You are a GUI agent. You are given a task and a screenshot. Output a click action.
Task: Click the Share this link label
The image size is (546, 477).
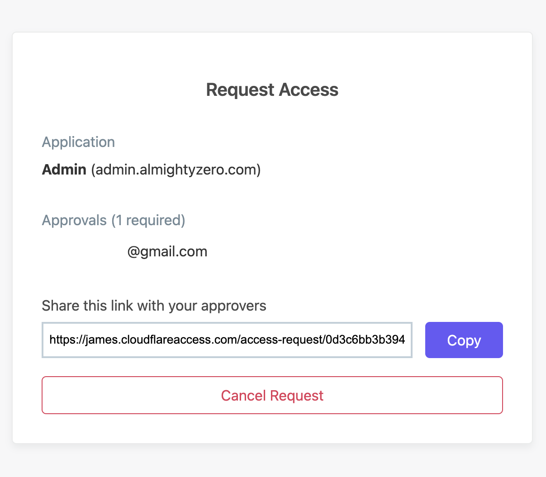[x=154, y=306]
